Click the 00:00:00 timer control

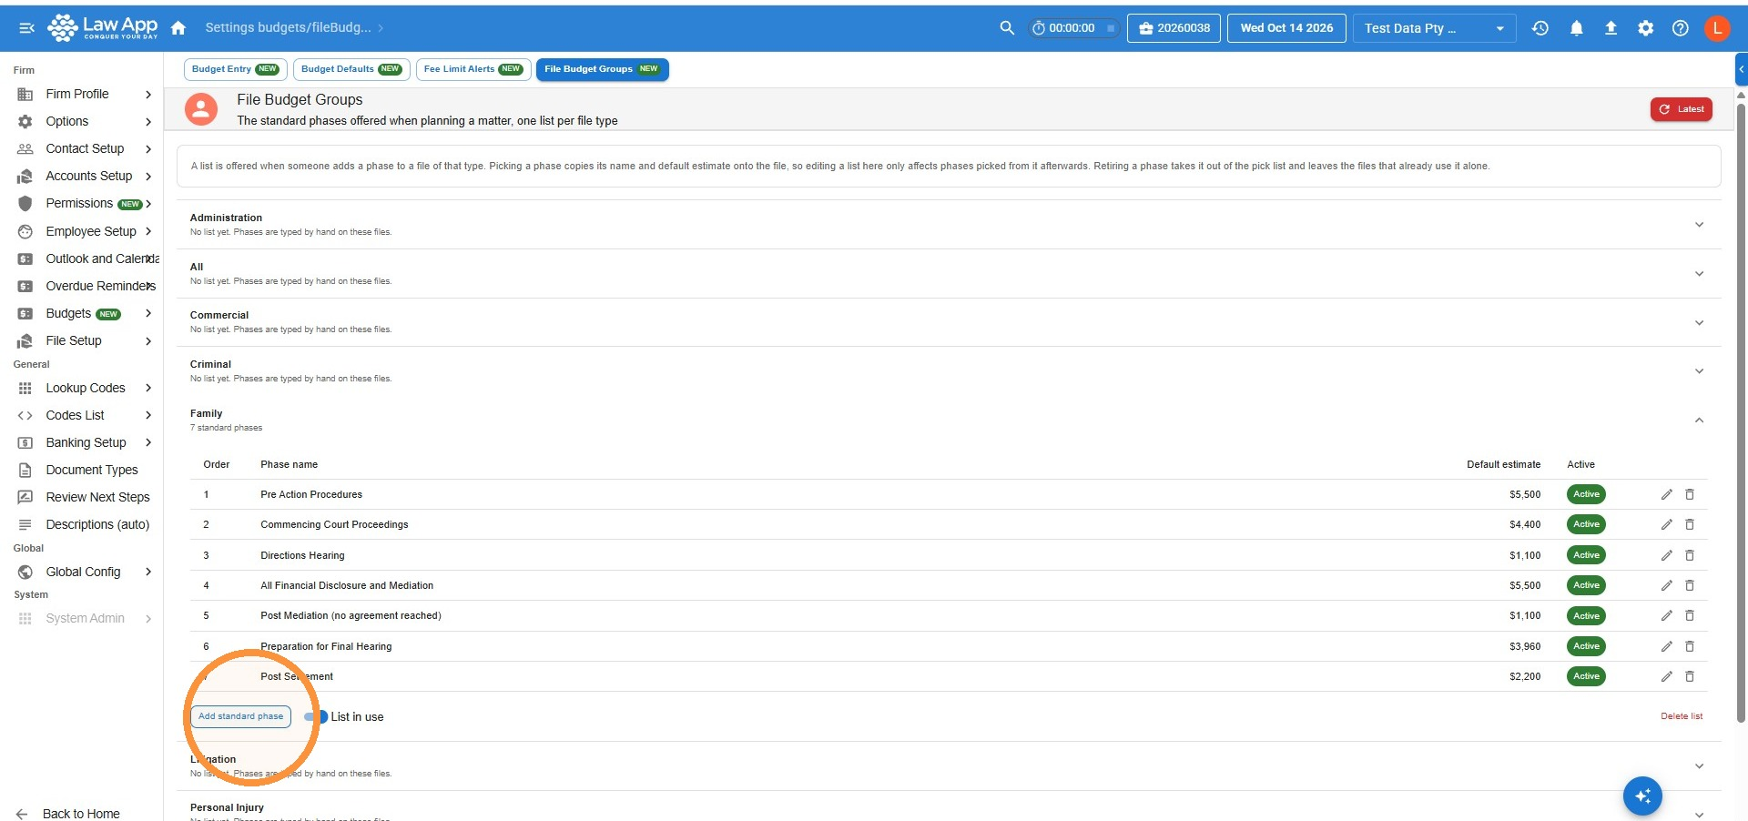1073,28
